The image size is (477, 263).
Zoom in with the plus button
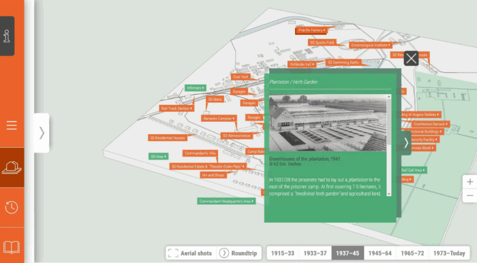[x=470, y=182]
